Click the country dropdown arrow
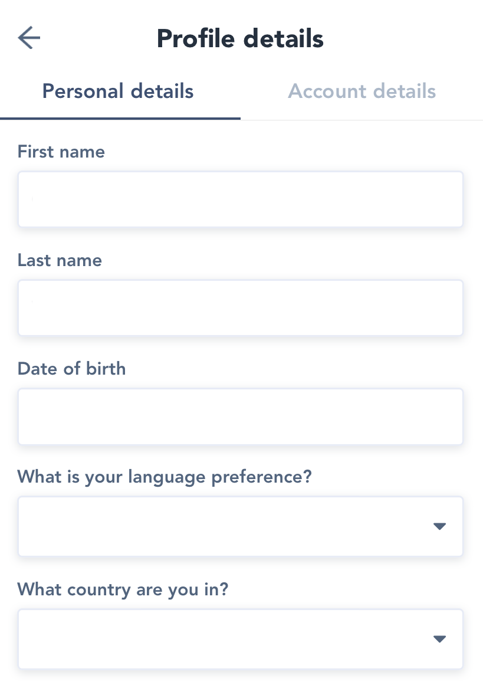The height and width of the screenshot is (685, 483). (439, 638)
